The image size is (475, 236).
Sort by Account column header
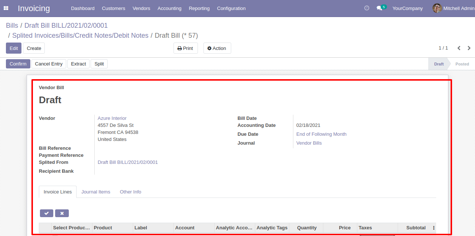194,228
